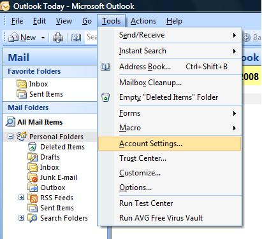Open the Instant Search submenu arrow
This screenshot has width=262, height=239.
tap(235, 51)
